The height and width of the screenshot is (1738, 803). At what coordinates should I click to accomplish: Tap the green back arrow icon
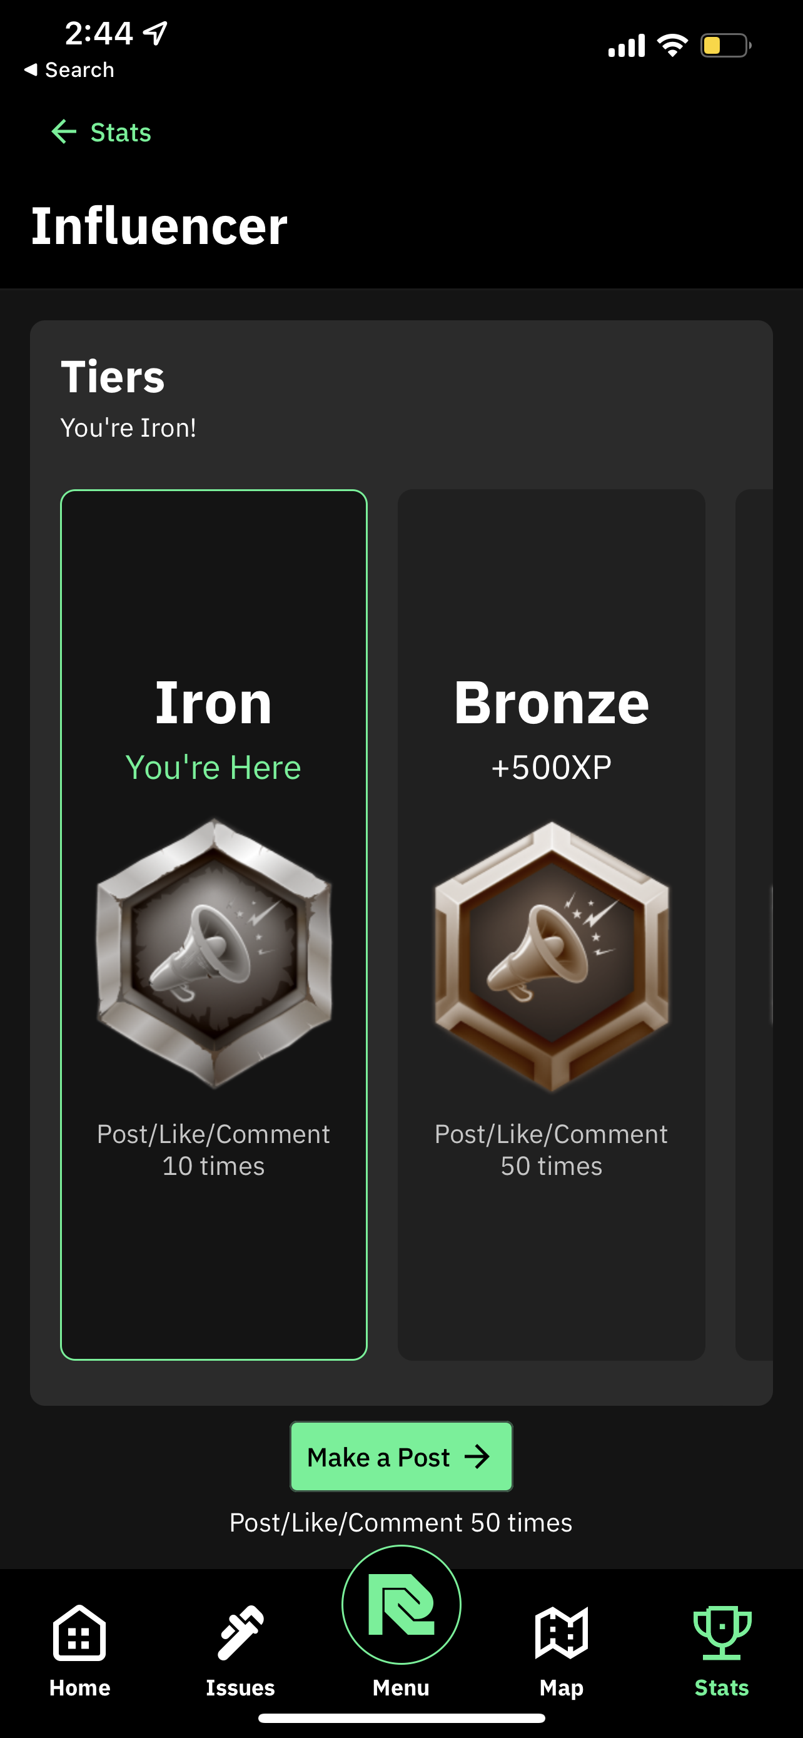64,132
